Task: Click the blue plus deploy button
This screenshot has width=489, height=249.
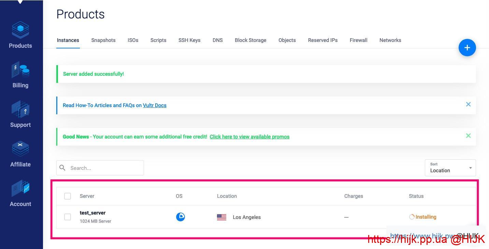Action: (x=467, y=48)
